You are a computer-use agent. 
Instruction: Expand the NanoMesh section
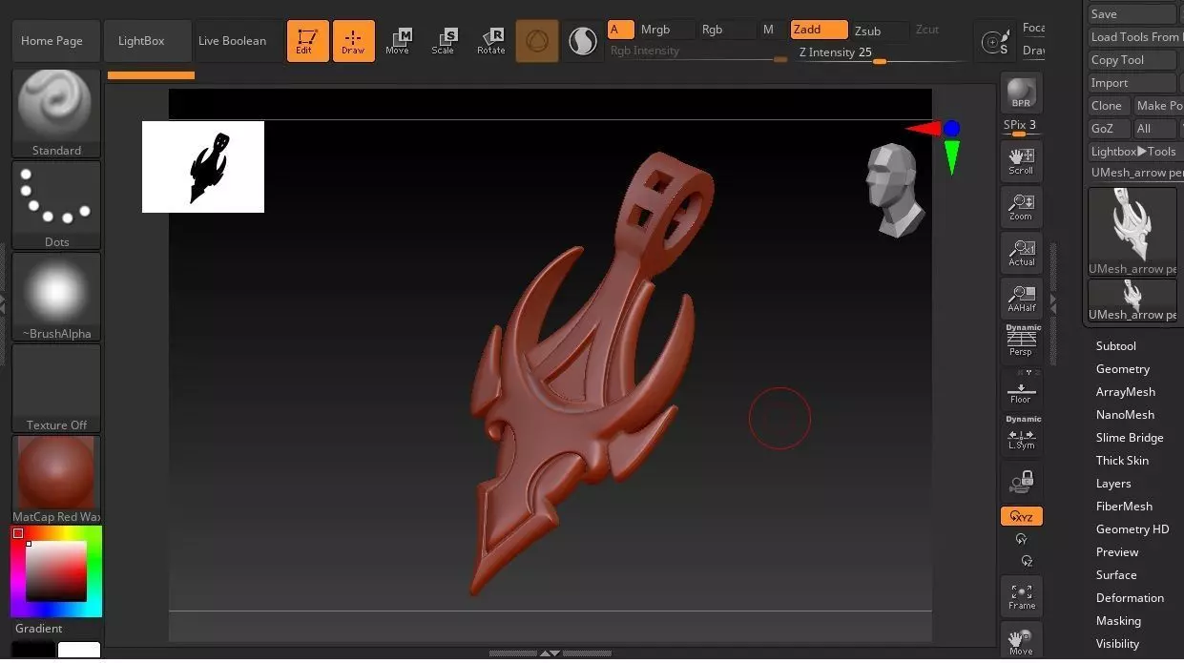pyautogui.click(x=1125, y=415)
